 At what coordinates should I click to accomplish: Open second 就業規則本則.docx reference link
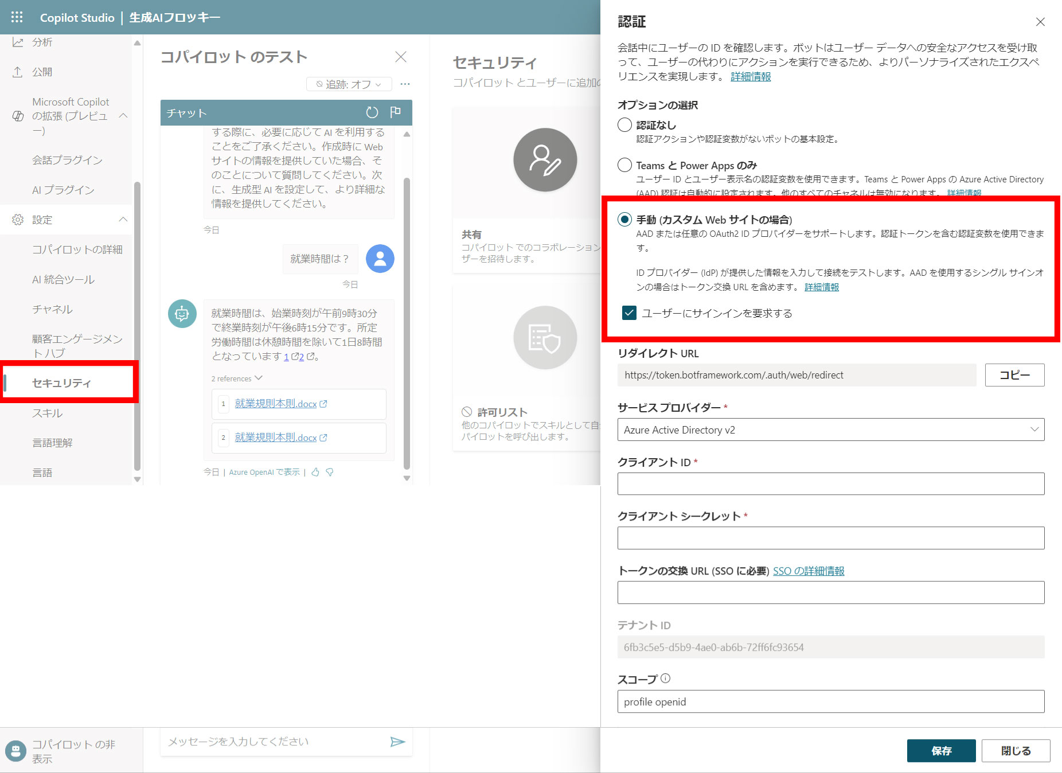[276, 438]
